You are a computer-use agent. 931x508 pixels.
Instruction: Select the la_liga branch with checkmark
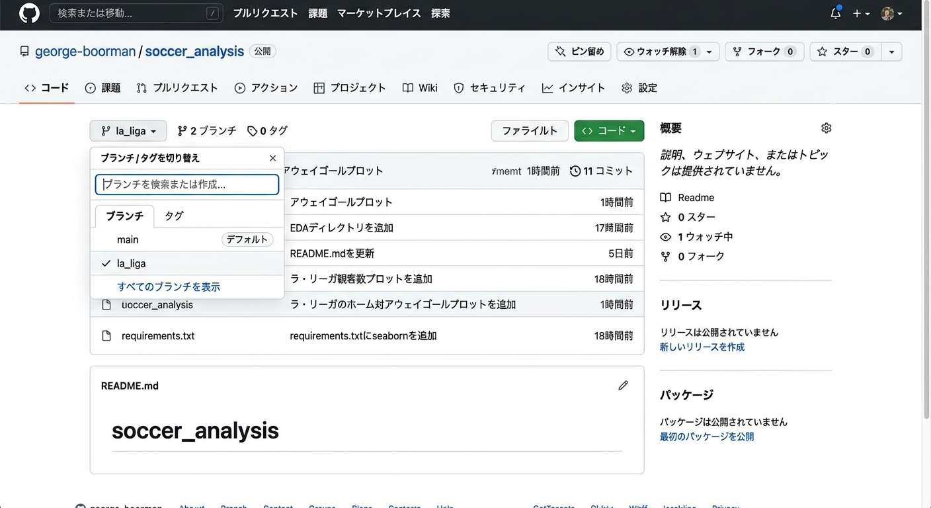187,263
